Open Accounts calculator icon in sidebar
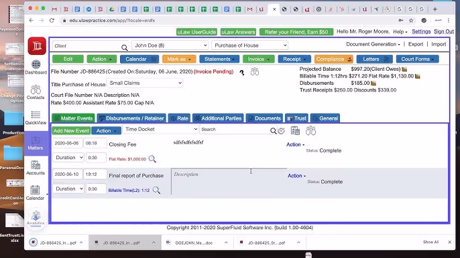Screen dimensions: 460x258 36,165
